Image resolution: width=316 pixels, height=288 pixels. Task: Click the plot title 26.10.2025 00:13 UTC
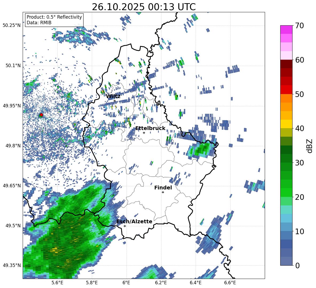144,7
